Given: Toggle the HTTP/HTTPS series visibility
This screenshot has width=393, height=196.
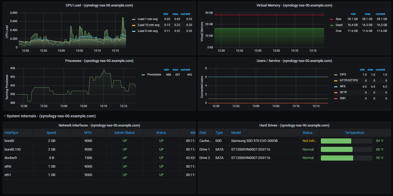Looking at the screenshot, I should point(349,81).
